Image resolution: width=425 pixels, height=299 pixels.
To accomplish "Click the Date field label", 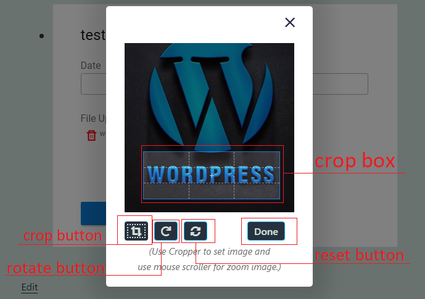I will (x=91, y=65).
